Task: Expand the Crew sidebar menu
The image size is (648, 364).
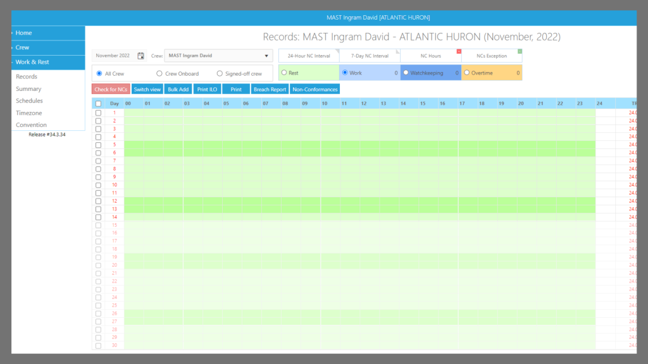Action: (48, 47)
